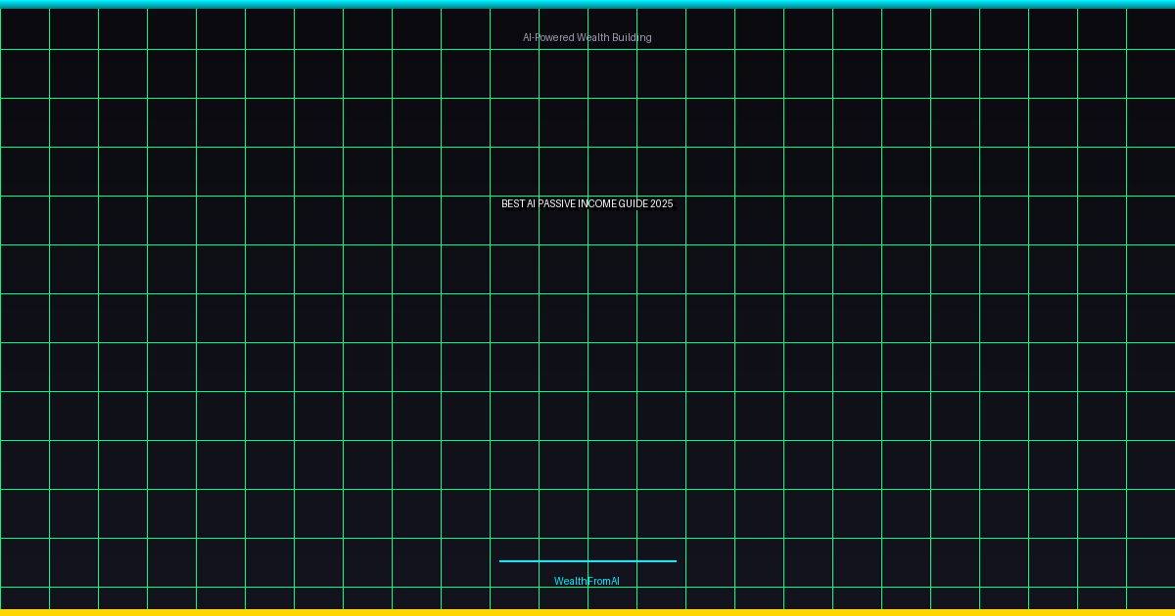The width and height of the screenshot is (1175, 616).
Task: Click the right end of the cyan divider
Action: (673, 561)
